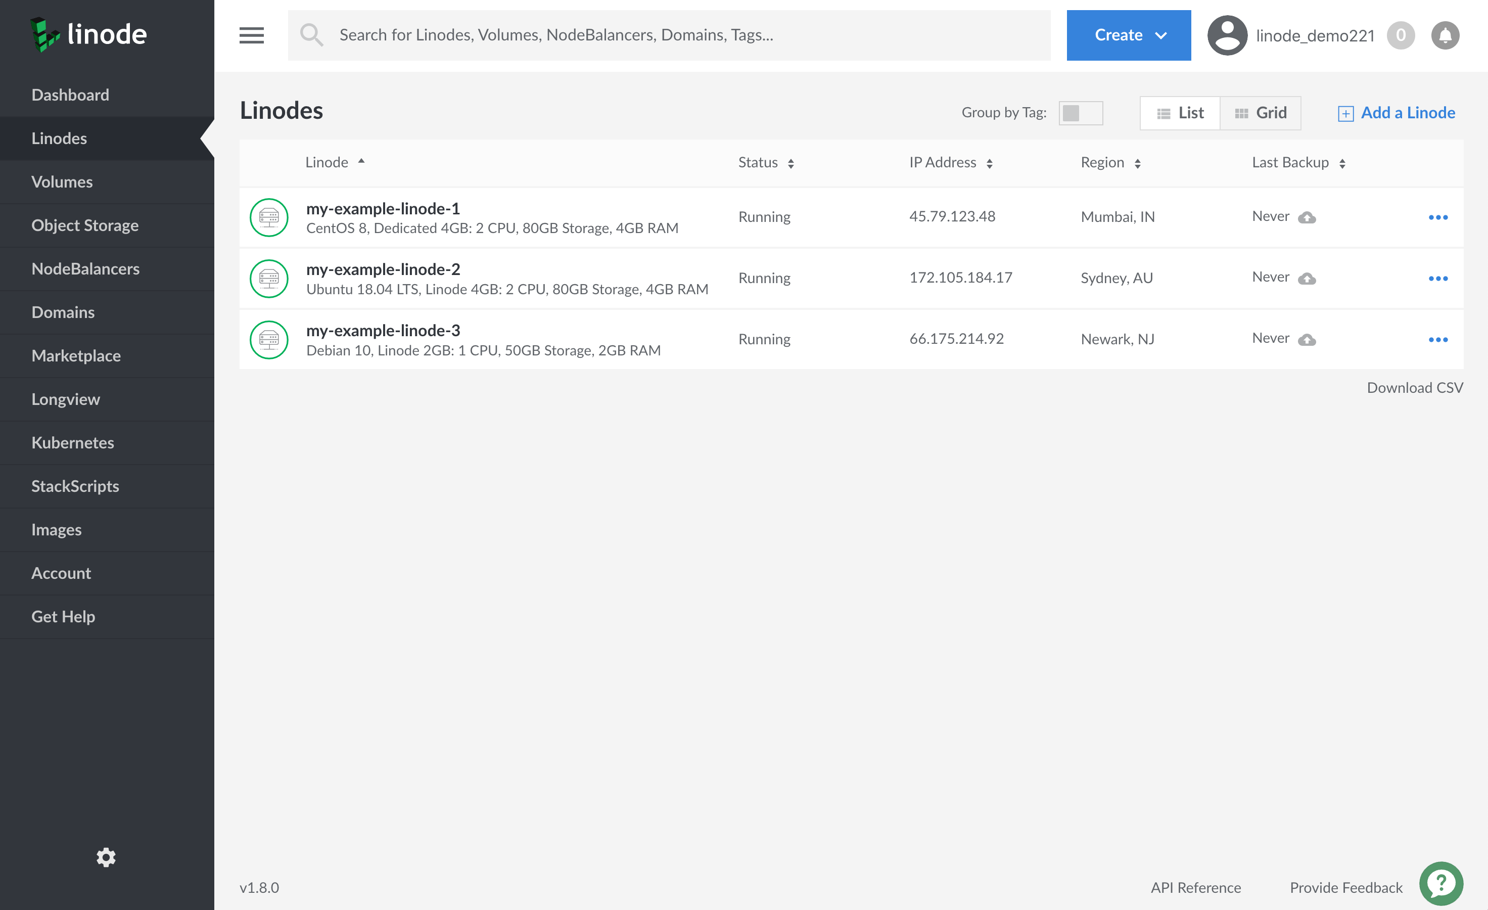Open action menu for my-example-linode-1
1488x910 pixels.
click(1438, 217)
